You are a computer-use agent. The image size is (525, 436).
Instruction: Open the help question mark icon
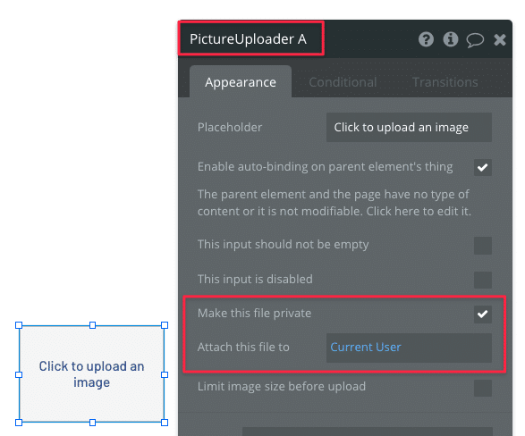(426, 39)
